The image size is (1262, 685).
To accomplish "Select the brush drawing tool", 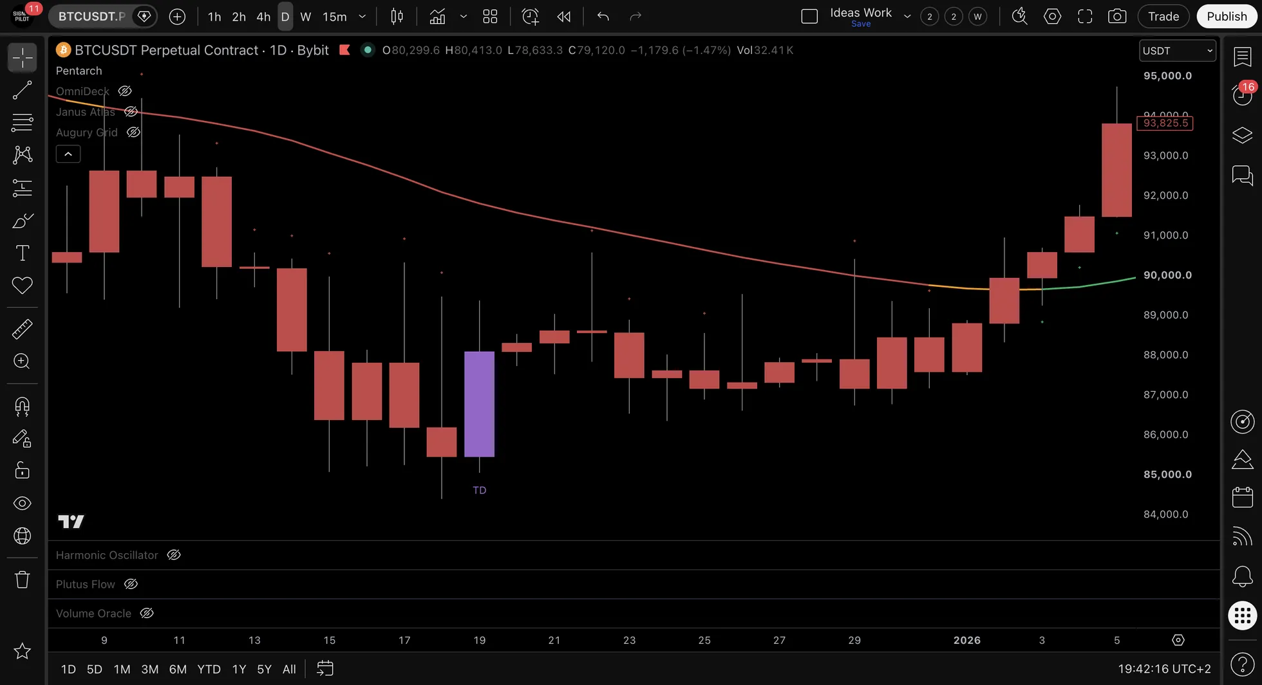I will pyautogui.click(x=22, y=221).
